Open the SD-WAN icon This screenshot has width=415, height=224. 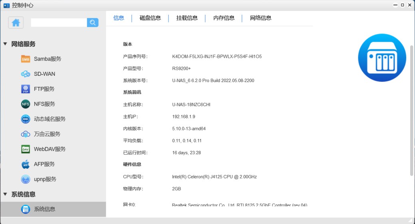coord(26,74)
